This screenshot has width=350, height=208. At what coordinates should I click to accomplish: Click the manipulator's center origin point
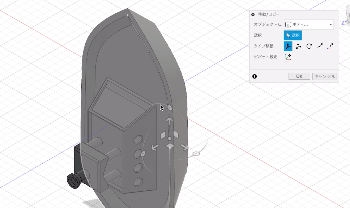point(170,138)
